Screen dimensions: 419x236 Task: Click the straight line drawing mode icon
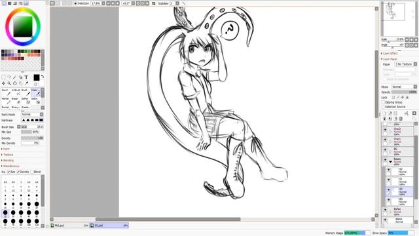[183, 3]
